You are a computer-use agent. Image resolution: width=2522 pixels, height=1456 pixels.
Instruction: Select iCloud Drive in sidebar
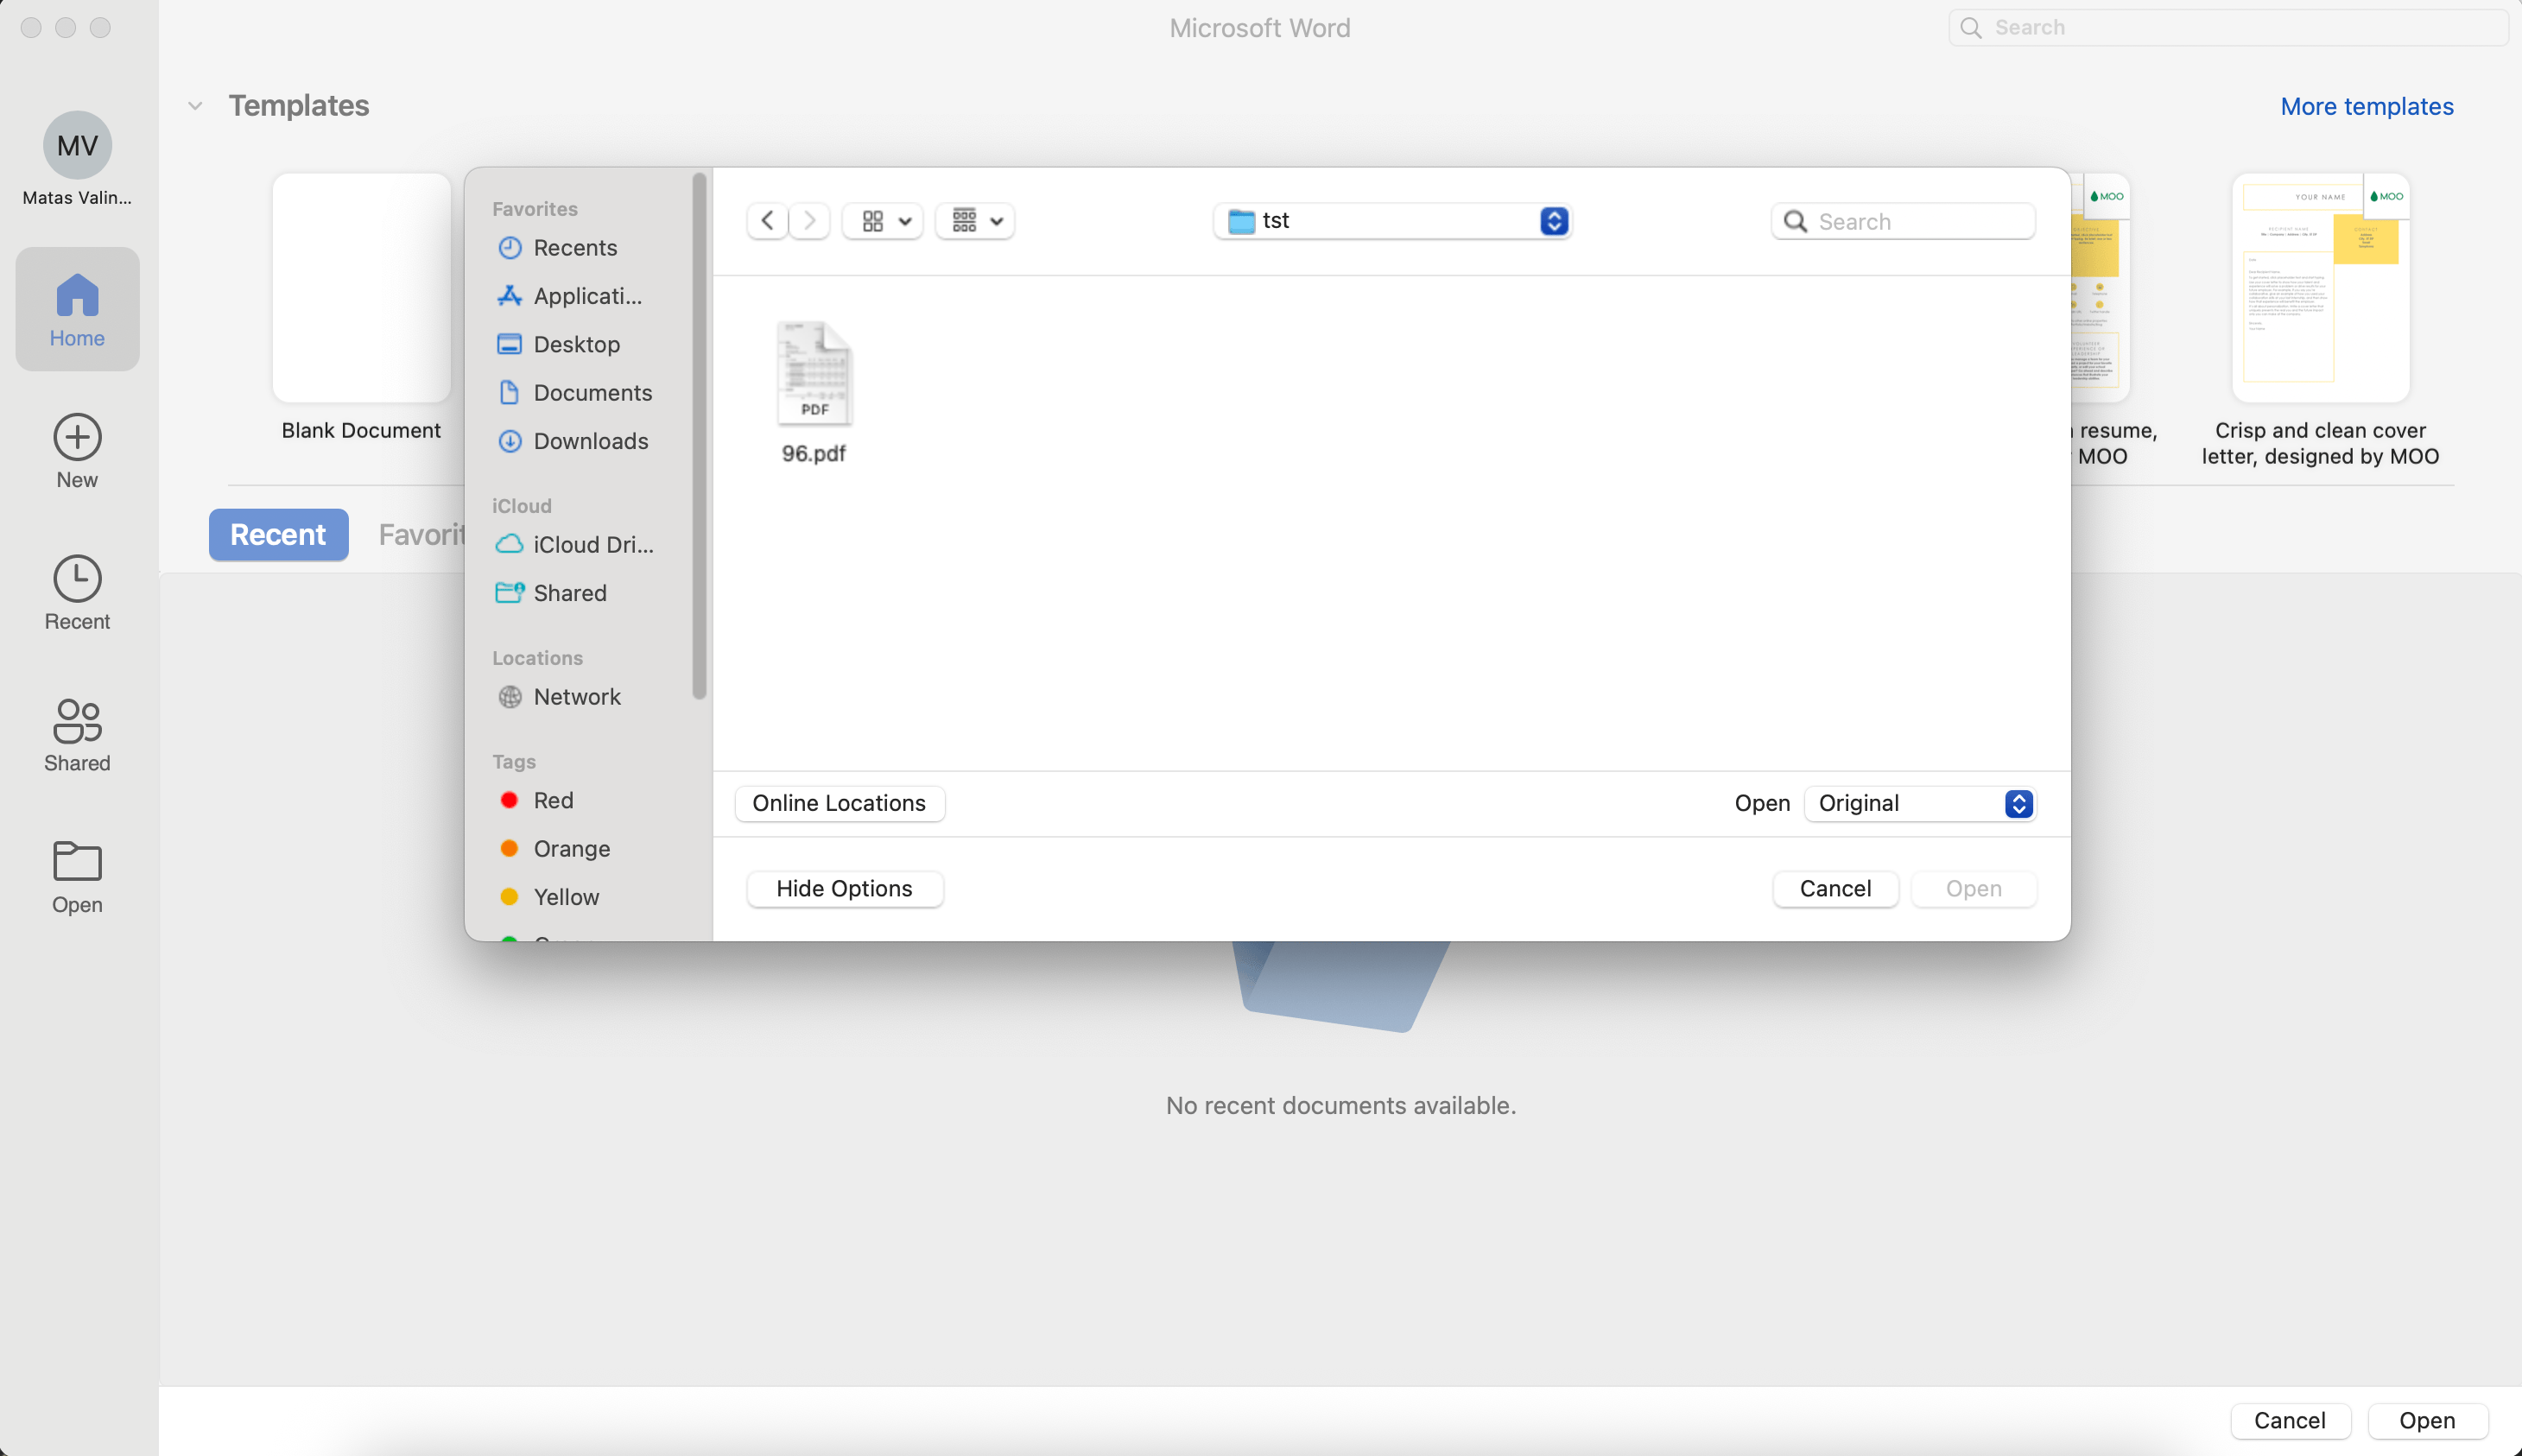[575, 545]
